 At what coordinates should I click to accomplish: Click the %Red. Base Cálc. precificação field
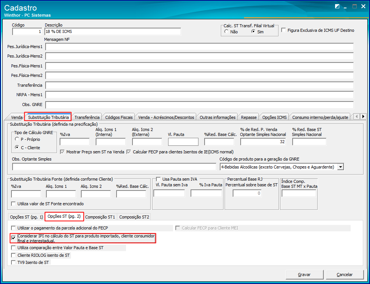click(x=219, y=142)
